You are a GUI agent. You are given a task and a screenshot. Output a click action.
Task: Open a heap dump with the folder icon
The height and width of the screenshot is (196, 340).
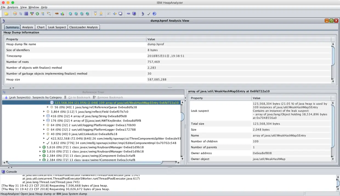[6, 14]
